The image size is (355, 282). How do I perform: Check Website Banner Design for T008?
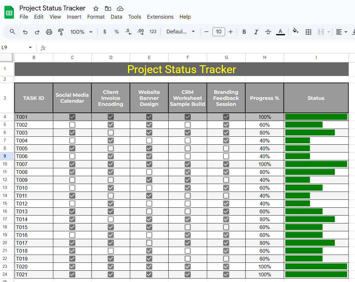point(149,172)
